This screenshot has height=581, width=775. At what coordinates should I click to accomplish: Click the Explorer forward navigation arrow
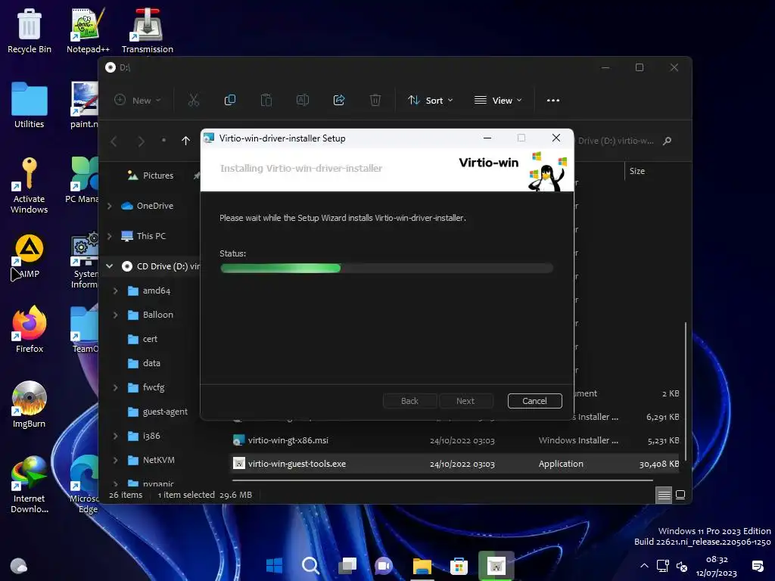[141, 141]
